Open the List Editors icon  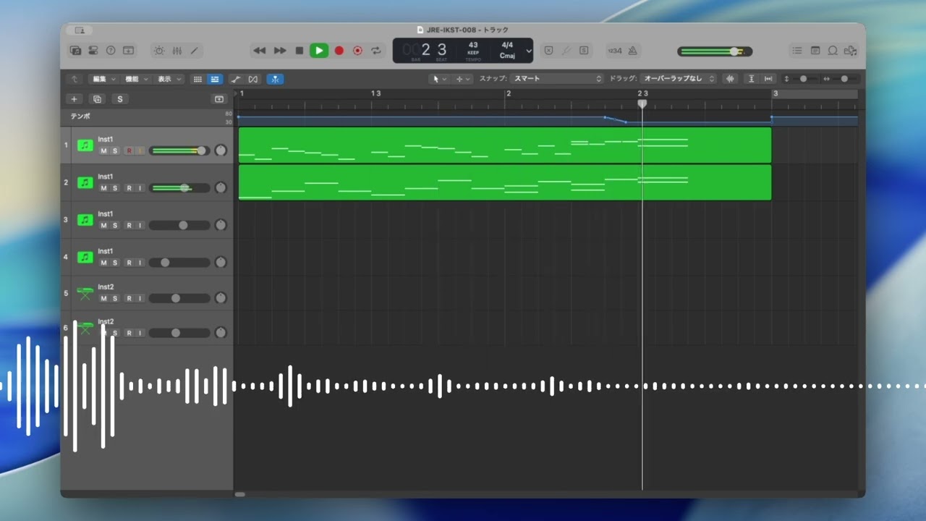pyautogui.click(x=797, y=51)
